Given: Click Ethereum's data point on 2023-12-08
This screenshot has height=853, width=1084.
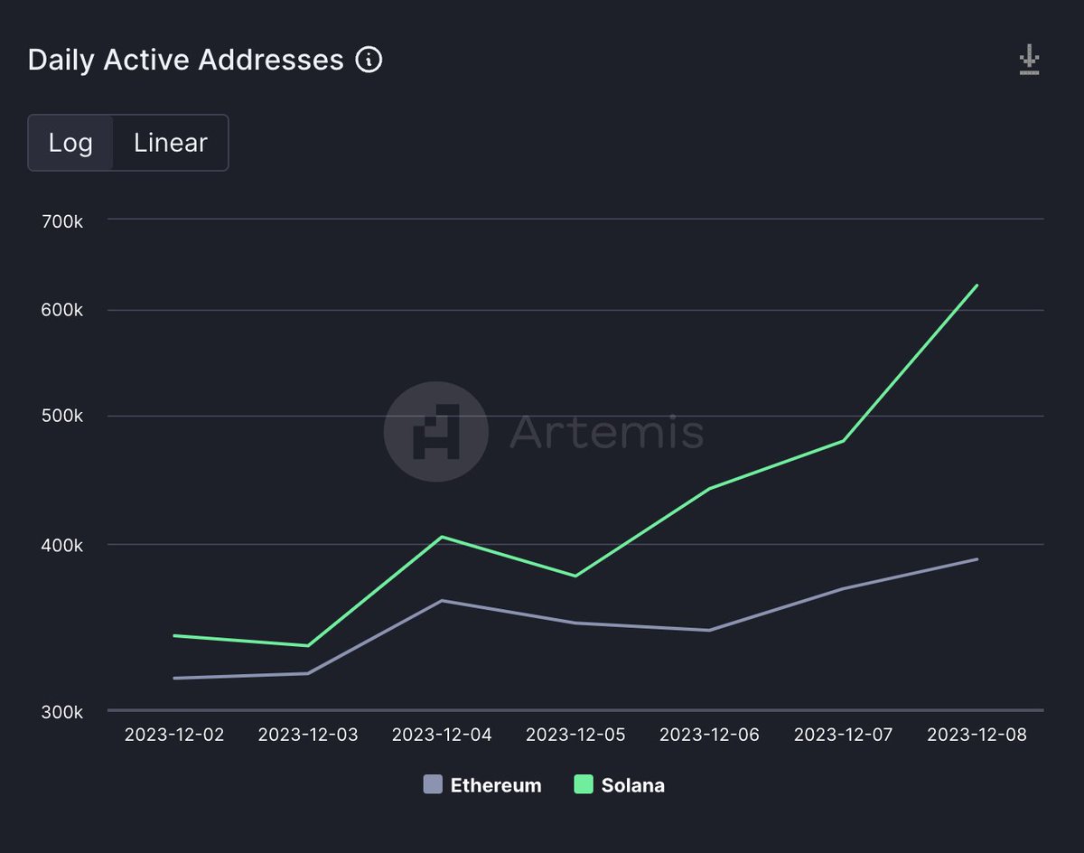Looking at the screenshot, I should (977, 559).
